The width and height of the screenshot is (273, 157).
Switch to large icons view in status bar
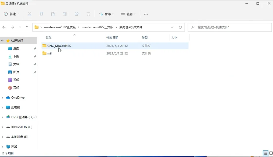[x=271, y=153]
